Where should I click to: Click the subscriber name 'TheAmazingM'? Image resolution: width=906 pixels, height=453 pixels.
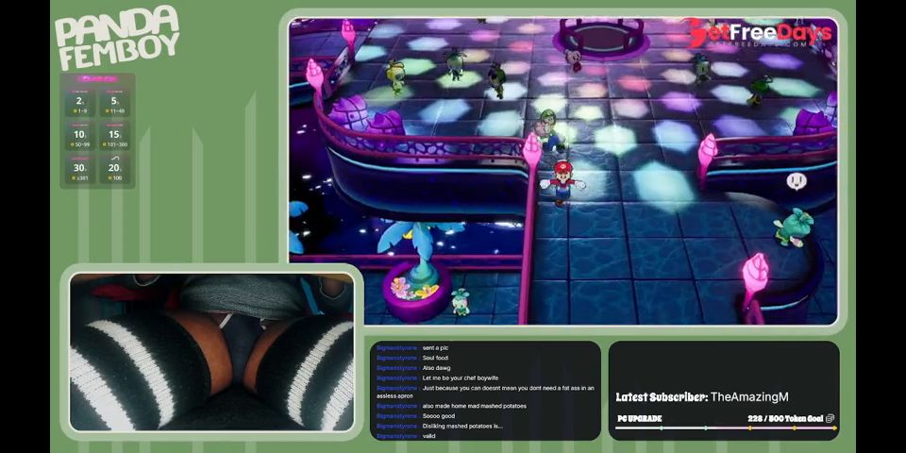[x=749, y=397]
